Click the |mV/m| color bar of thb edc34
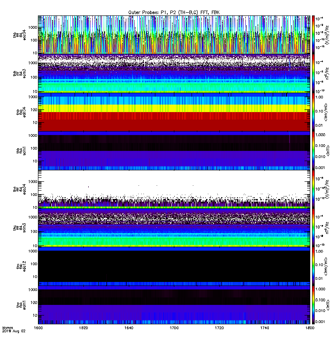The height and width of the screenshot is (353, 331). (x=313, y=112)
